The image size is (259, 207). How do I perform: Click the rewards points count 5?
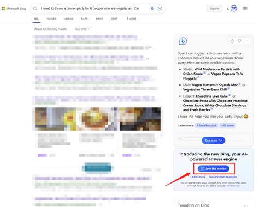(x=228, y=9)
